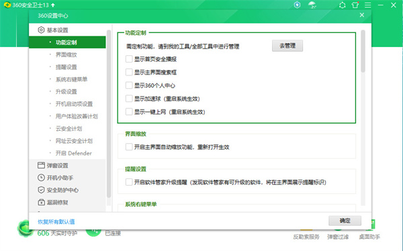Enable 显示首页安全播报 checkbox
Viewport: 403px width, 251px height.
129,59
